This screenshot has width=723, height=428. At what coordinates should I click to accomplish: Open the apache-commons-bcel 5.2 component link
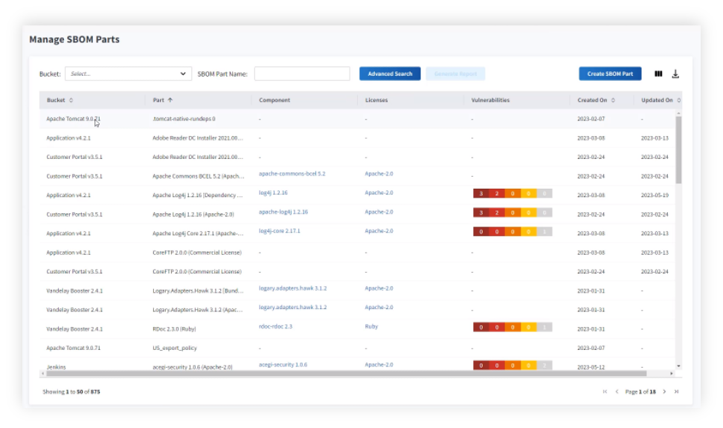[292, 174]
